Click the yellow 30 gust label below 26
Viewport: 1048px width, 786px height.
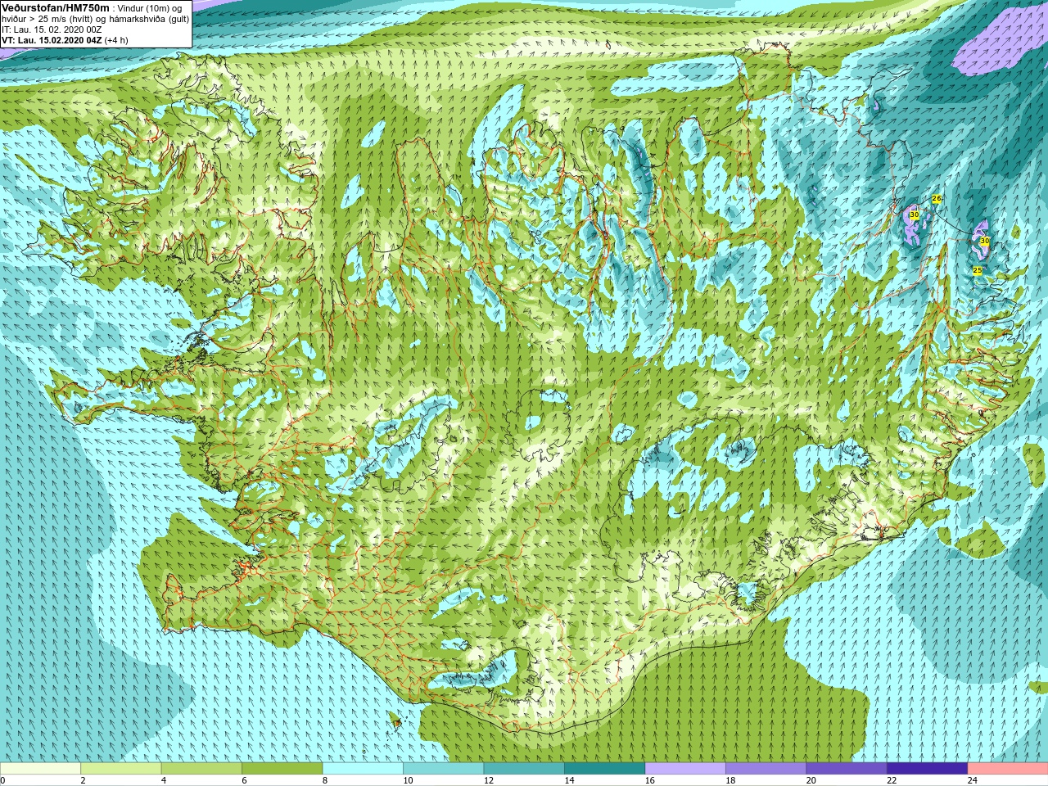click(x=914, y=215)
